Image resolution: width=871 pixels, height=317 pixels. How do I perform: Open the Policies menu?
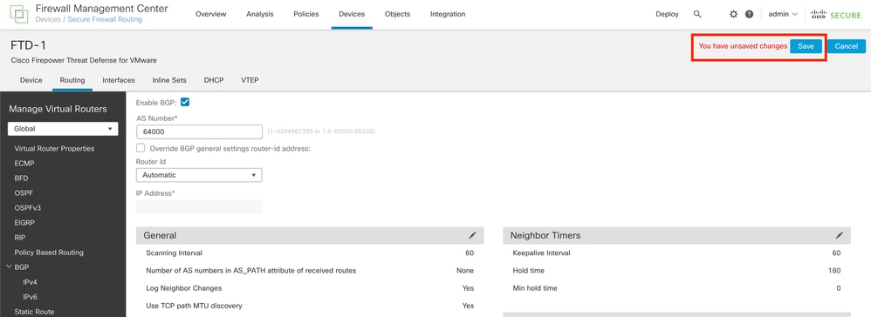[306, 15]
